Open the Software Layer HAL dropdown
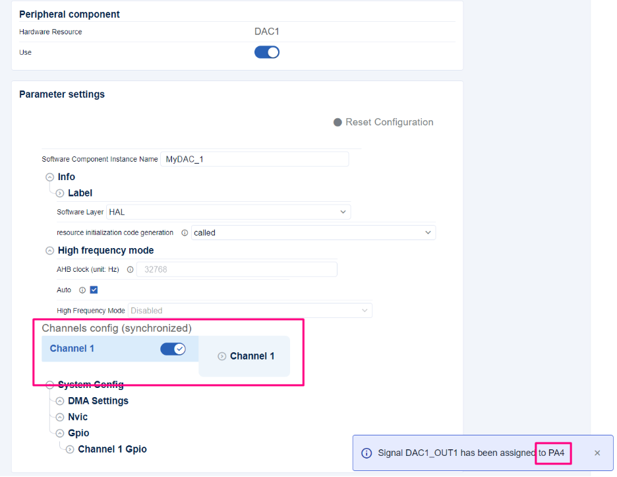Viewport: 617px width, 477px height. coord(228,212)
